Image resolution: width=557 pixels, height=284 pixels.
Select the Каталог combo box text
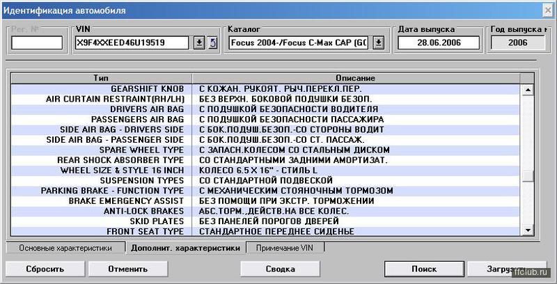[x=299, y=43]
